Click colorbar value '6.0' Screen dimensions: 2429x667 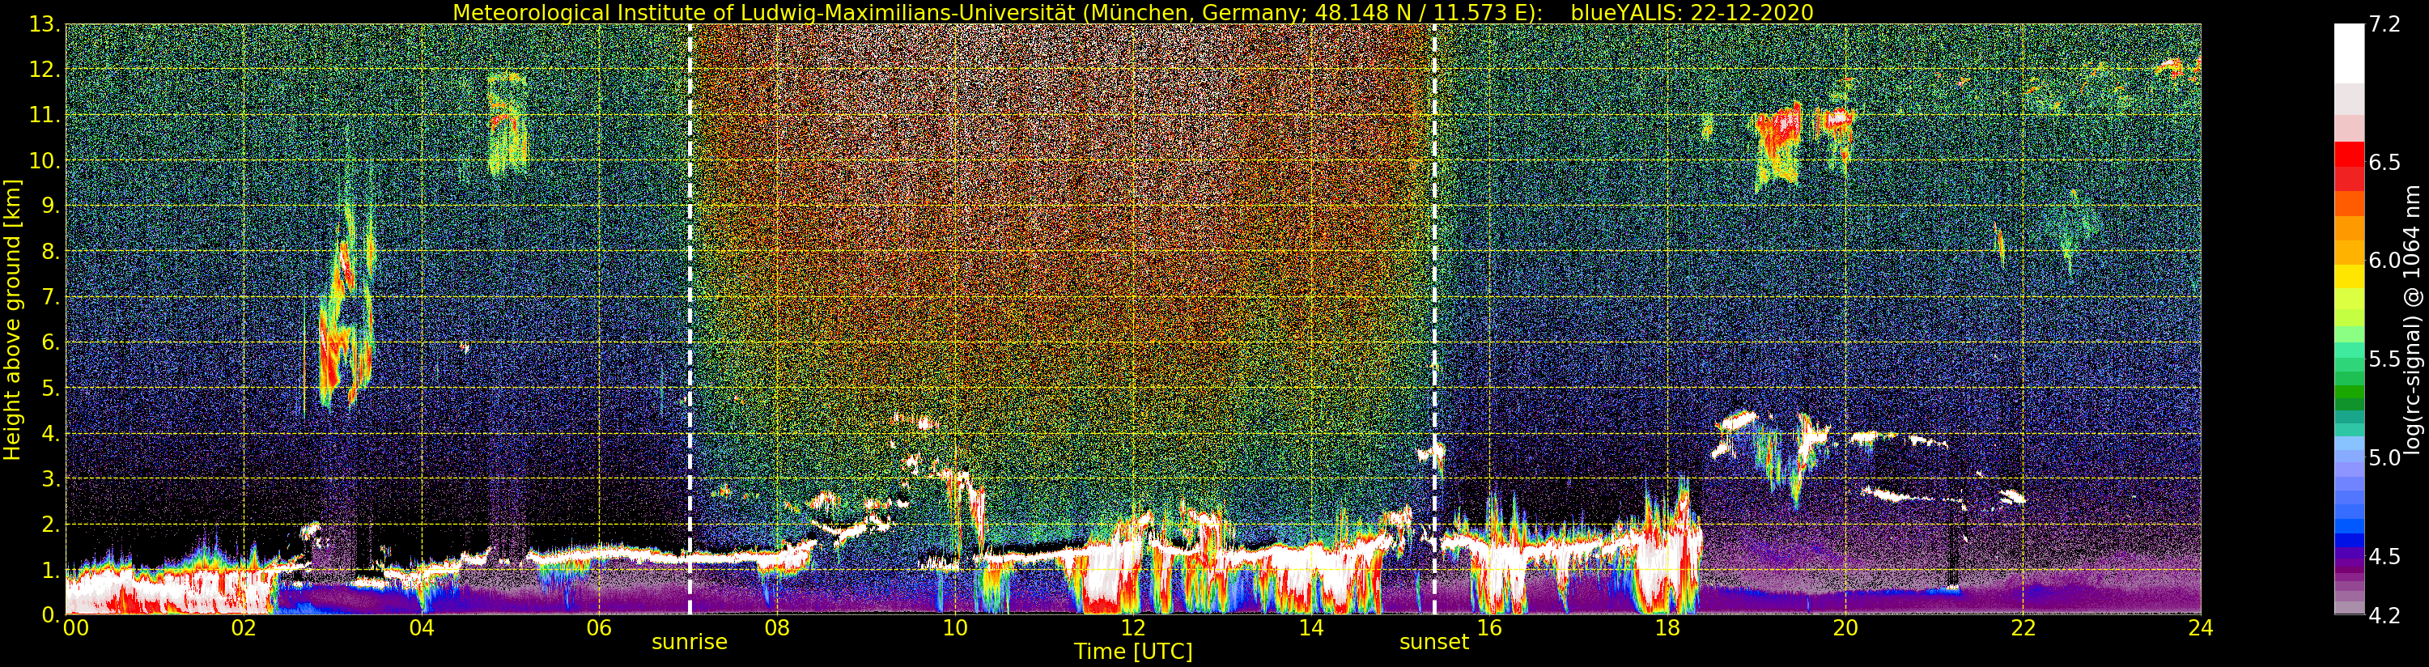tap(2384, 261)
